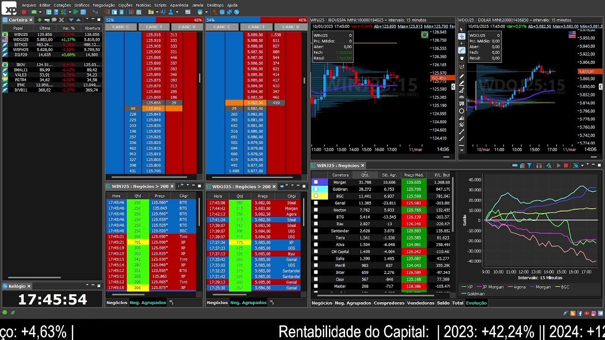605x340 pixels.
Task: Open dropdown arrow next to fullscreen icon in Negócios panel
Action: (582, 166)
